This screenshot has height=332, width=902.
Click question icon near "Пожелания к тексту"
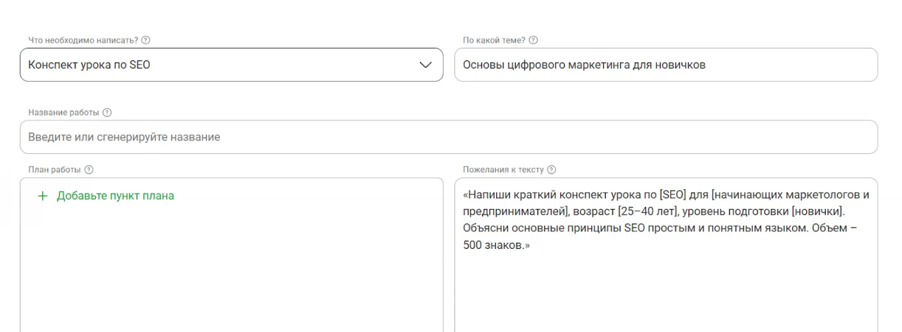tap(552, 170)
